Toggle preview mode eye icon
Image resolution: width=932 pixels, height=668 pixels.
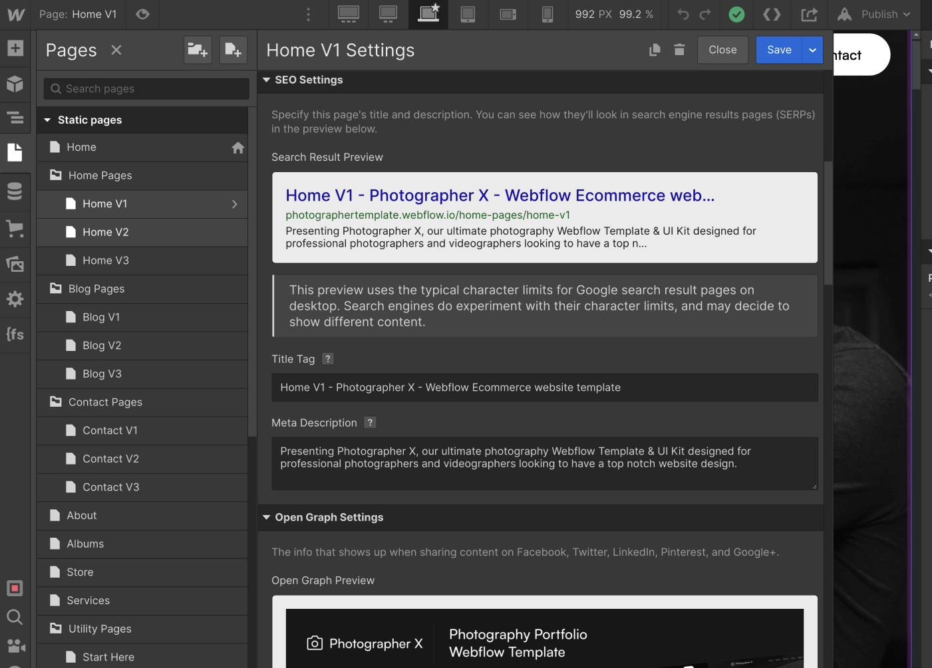pos(142,14)
